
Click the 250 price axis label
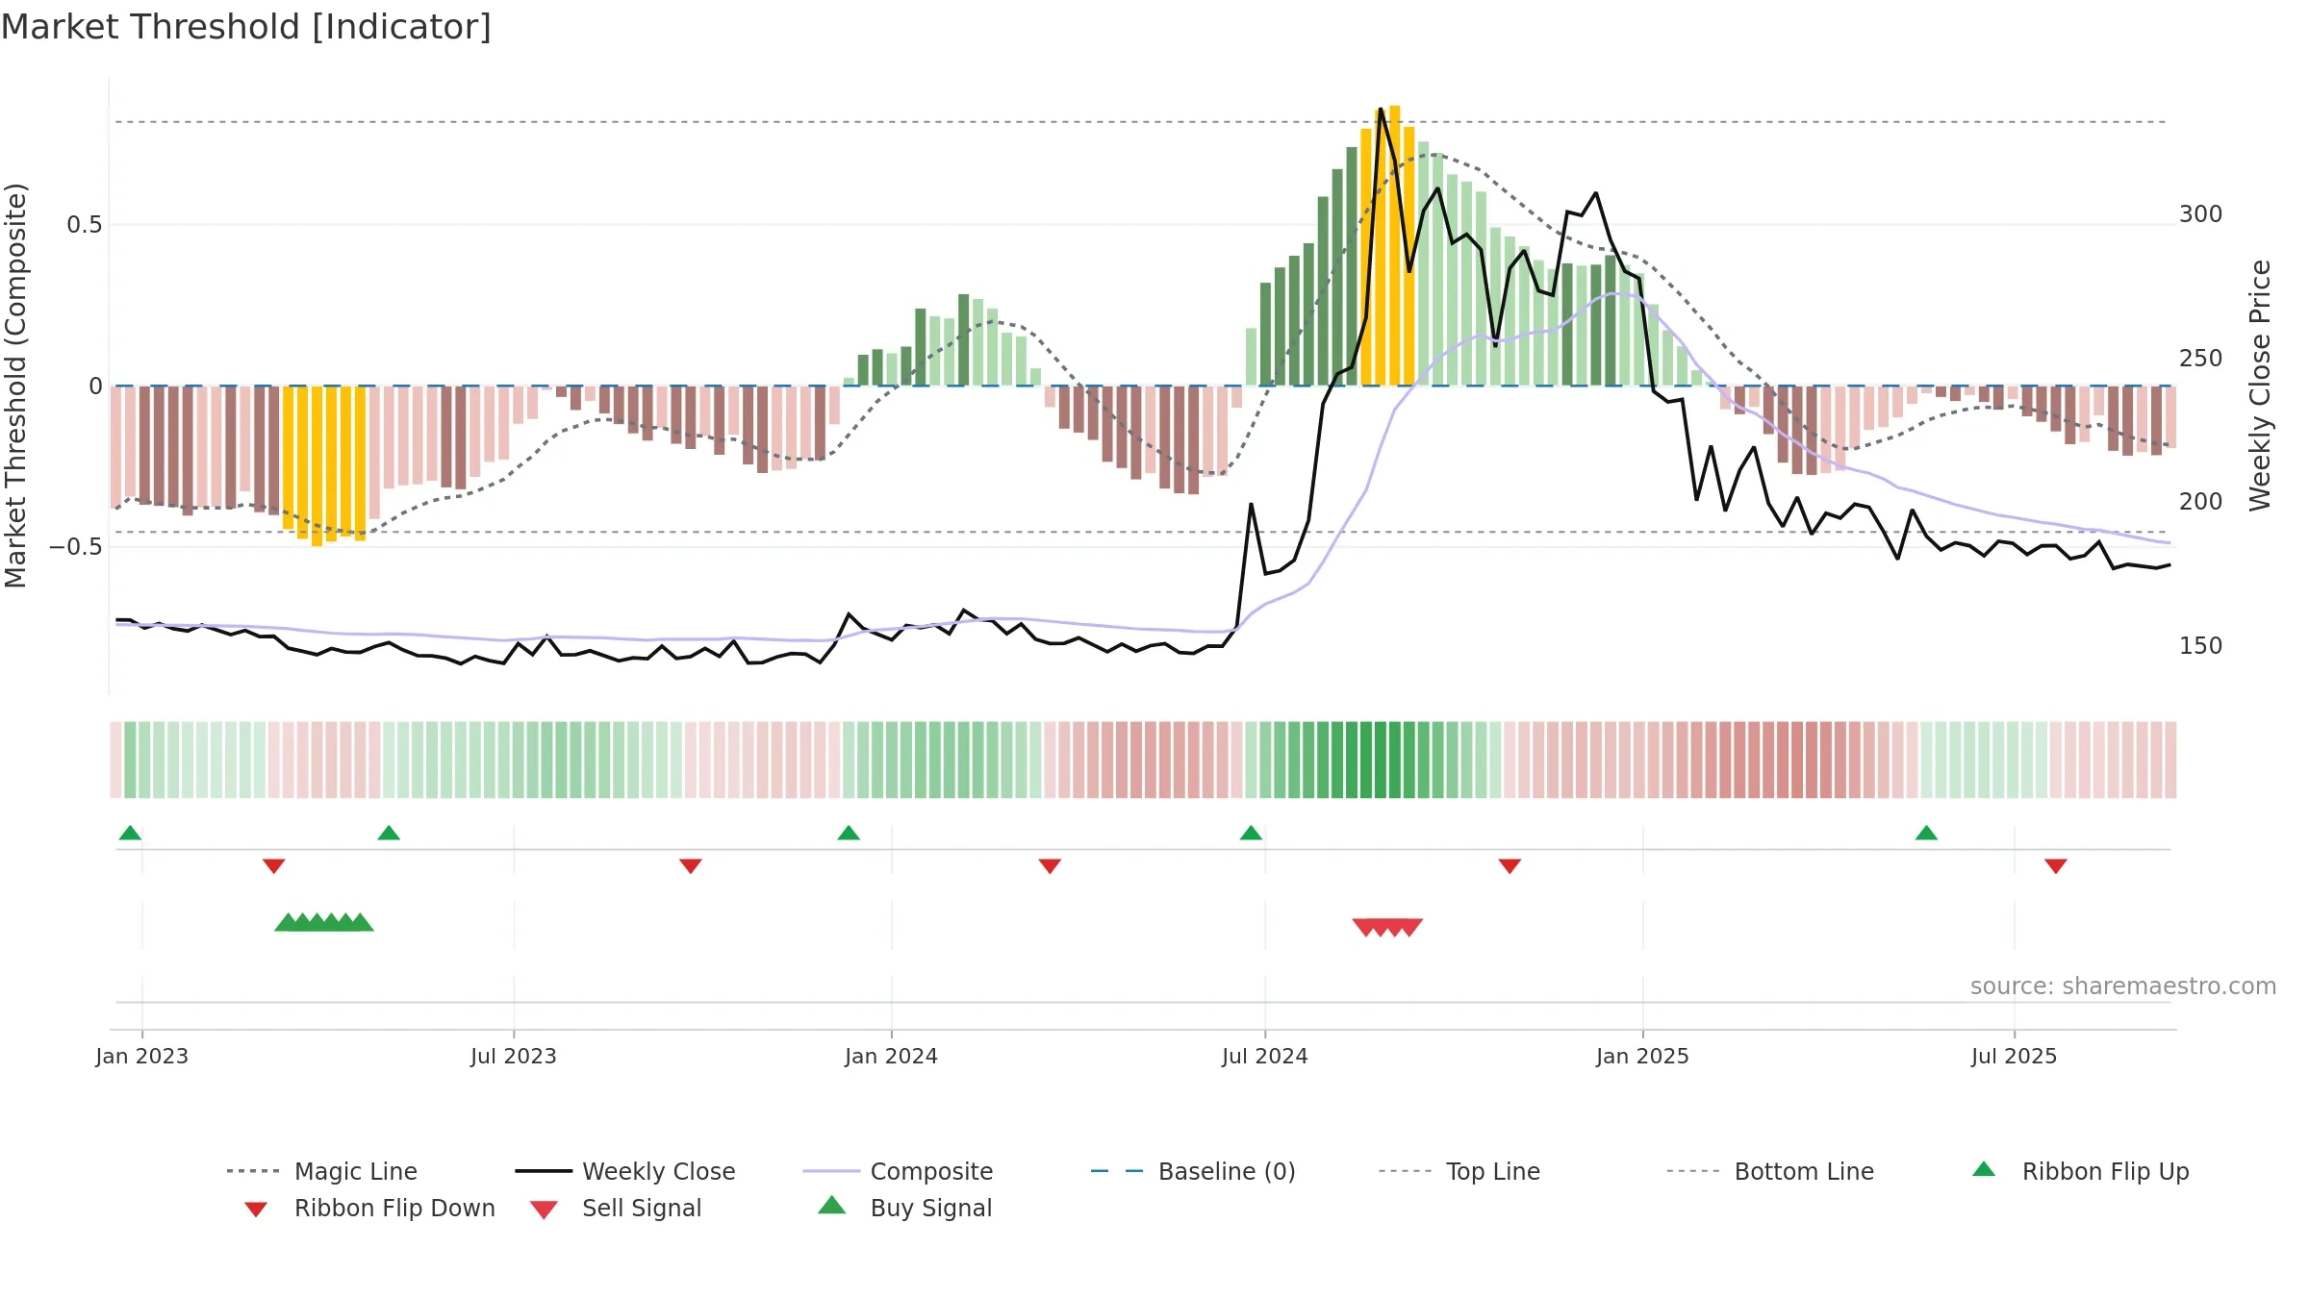[x=2201, y=359]
